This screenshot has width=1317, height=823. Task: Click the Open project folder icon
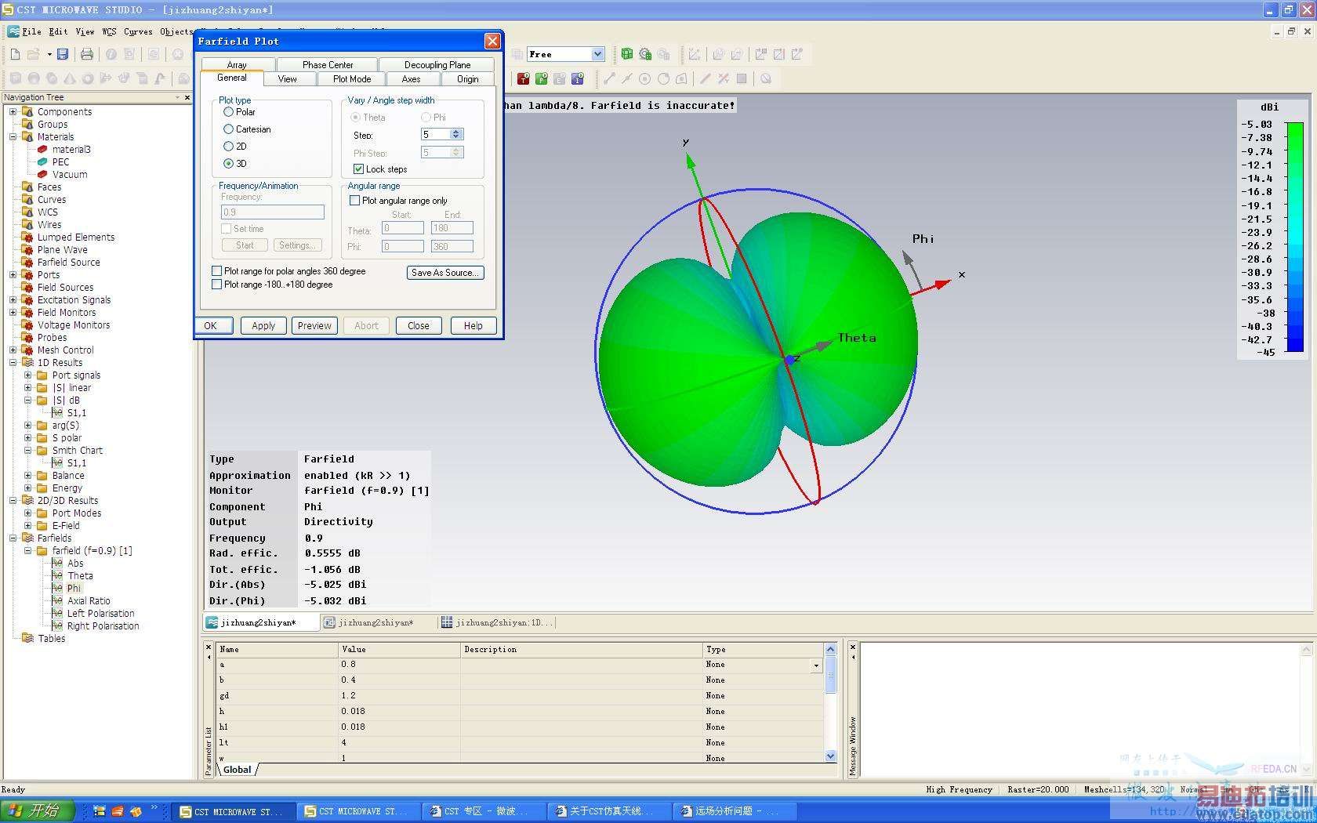pyautogui.click(x=34, y=54)
